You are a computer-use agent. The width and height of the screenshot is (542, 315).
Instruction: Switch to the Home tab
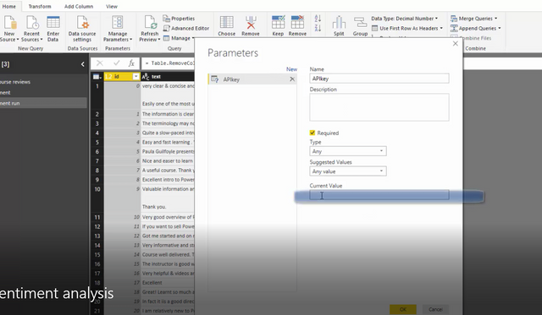point(9,6)
